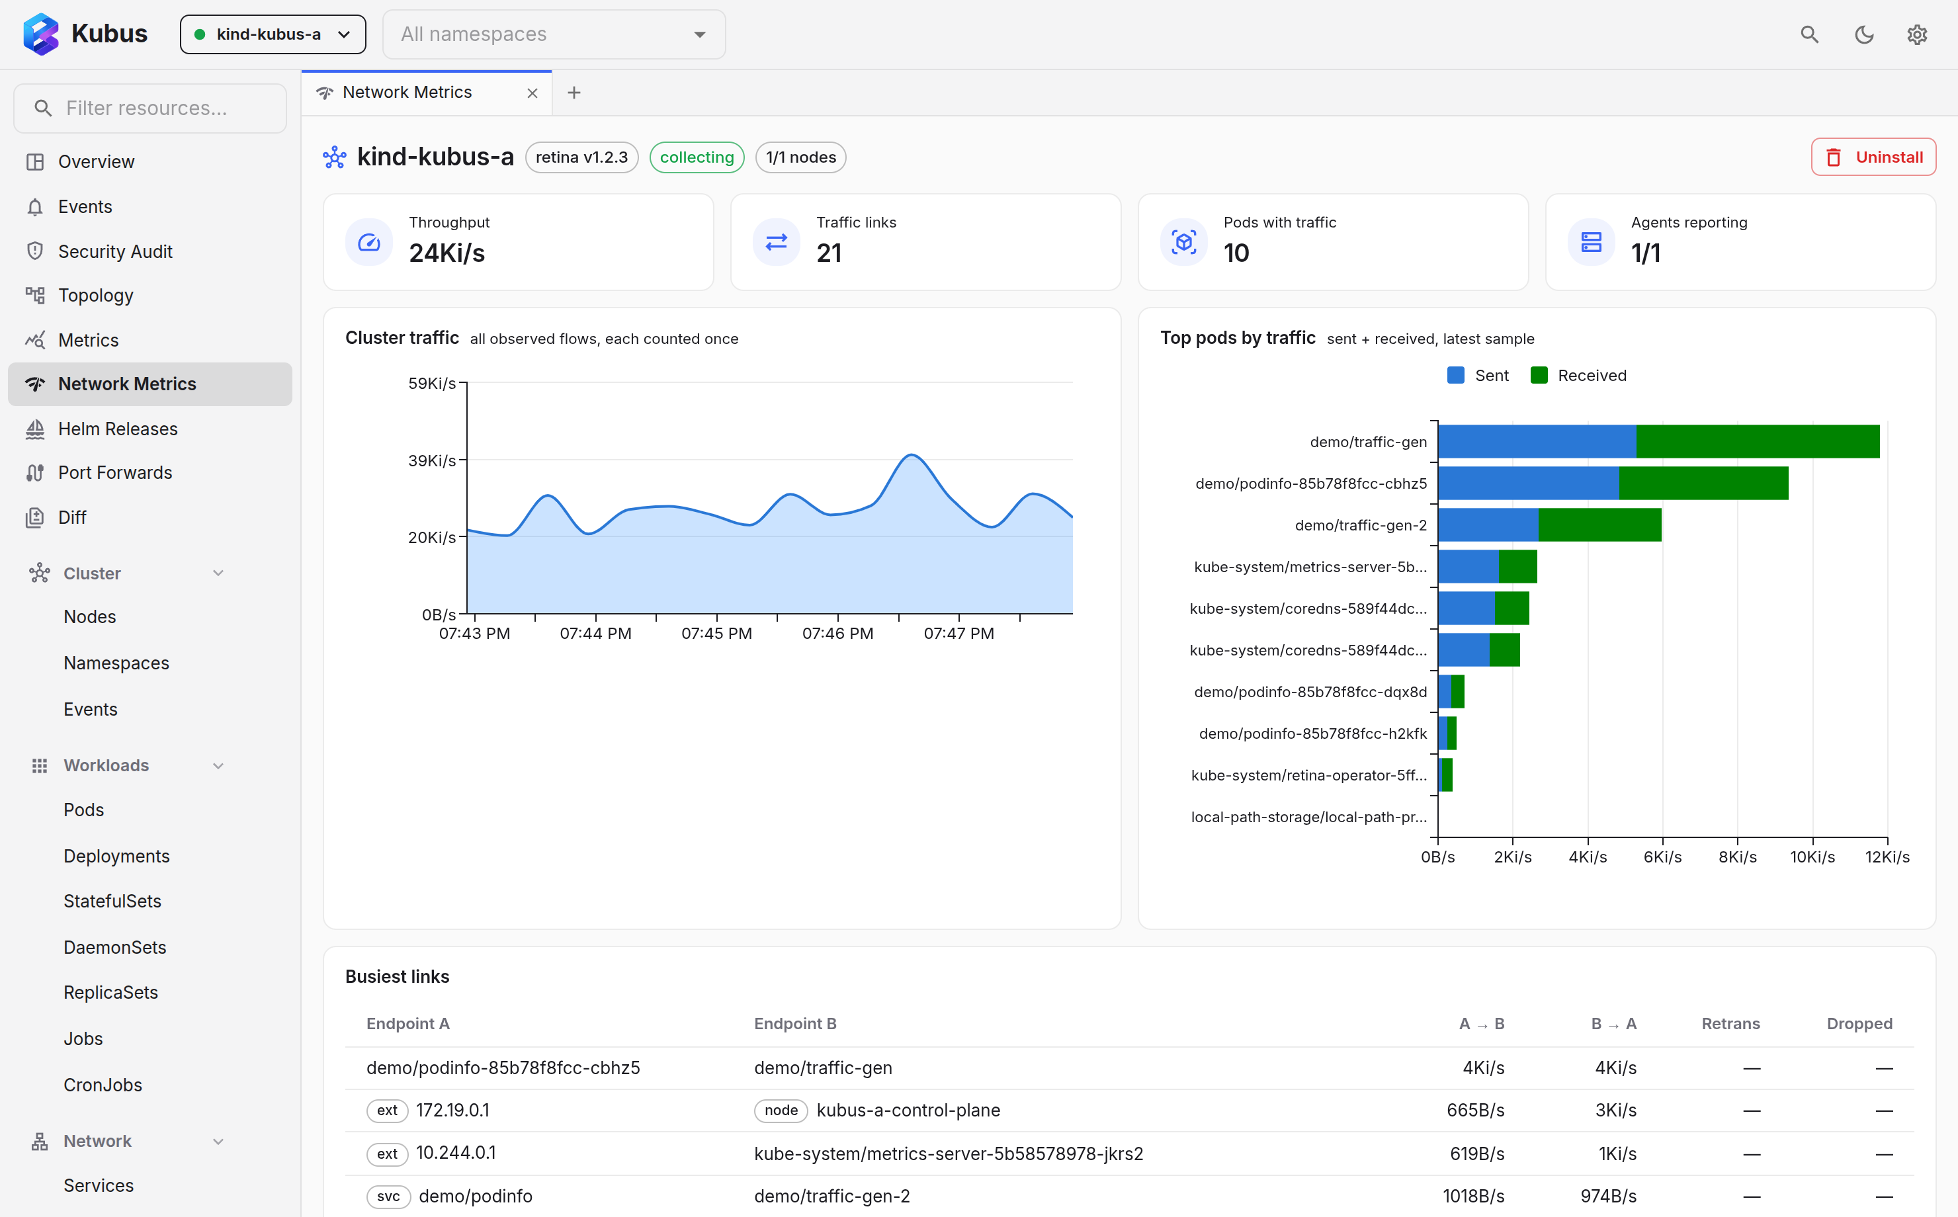This screenshot has width=1958, height=1217.
Task: Open Port Forwards in the sidebar
Action: 151,472
